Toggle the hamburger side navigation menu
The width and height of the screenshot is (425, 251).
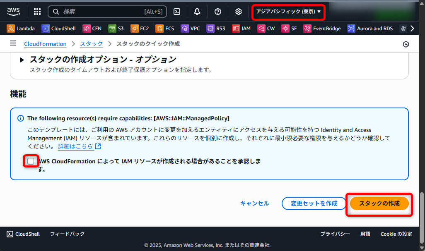pyautogui.click(x=13, y=43)
